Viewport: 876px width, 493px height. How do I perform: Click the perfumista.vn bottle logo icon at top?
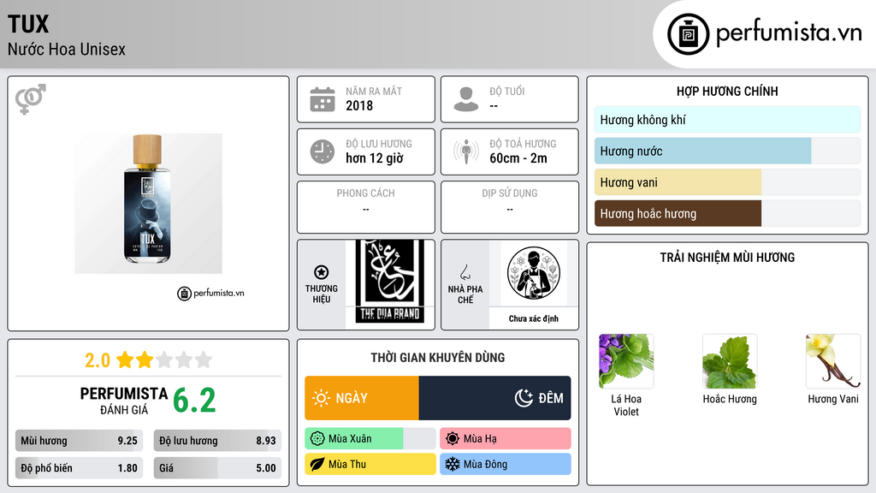(x=689, y=34)
